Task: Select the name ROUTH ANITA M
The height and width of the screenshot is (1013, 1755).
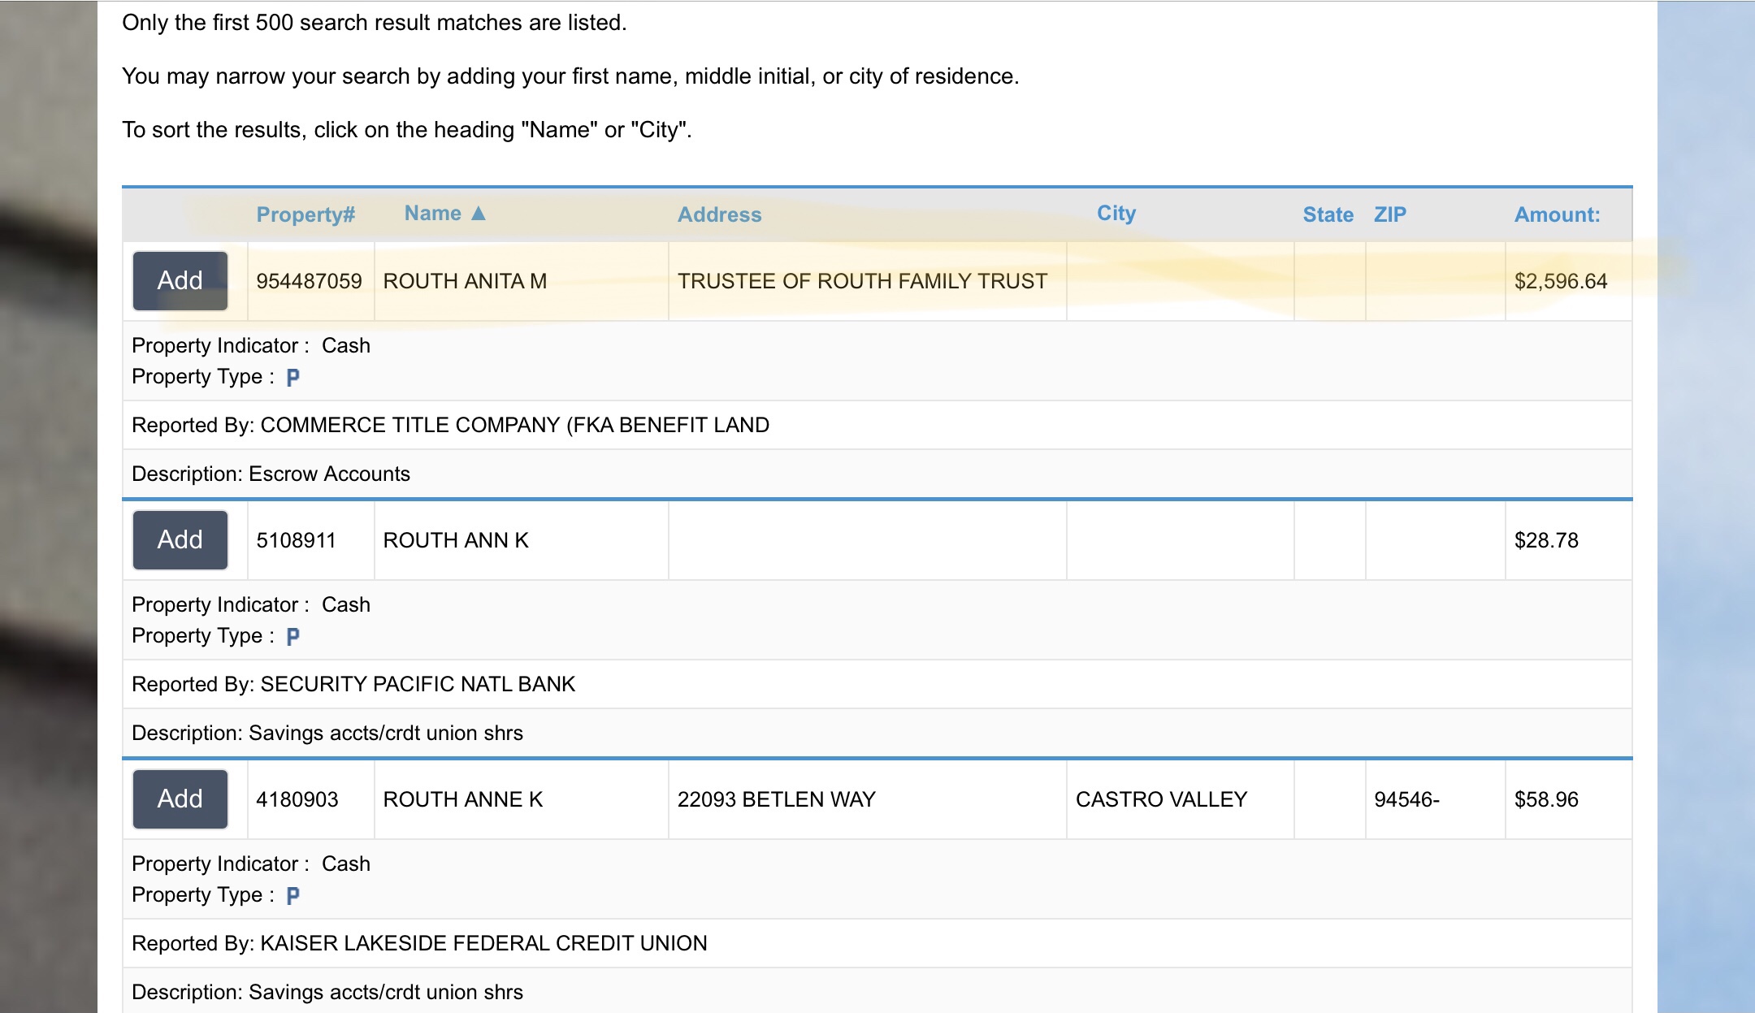Action: coord(465,281)
